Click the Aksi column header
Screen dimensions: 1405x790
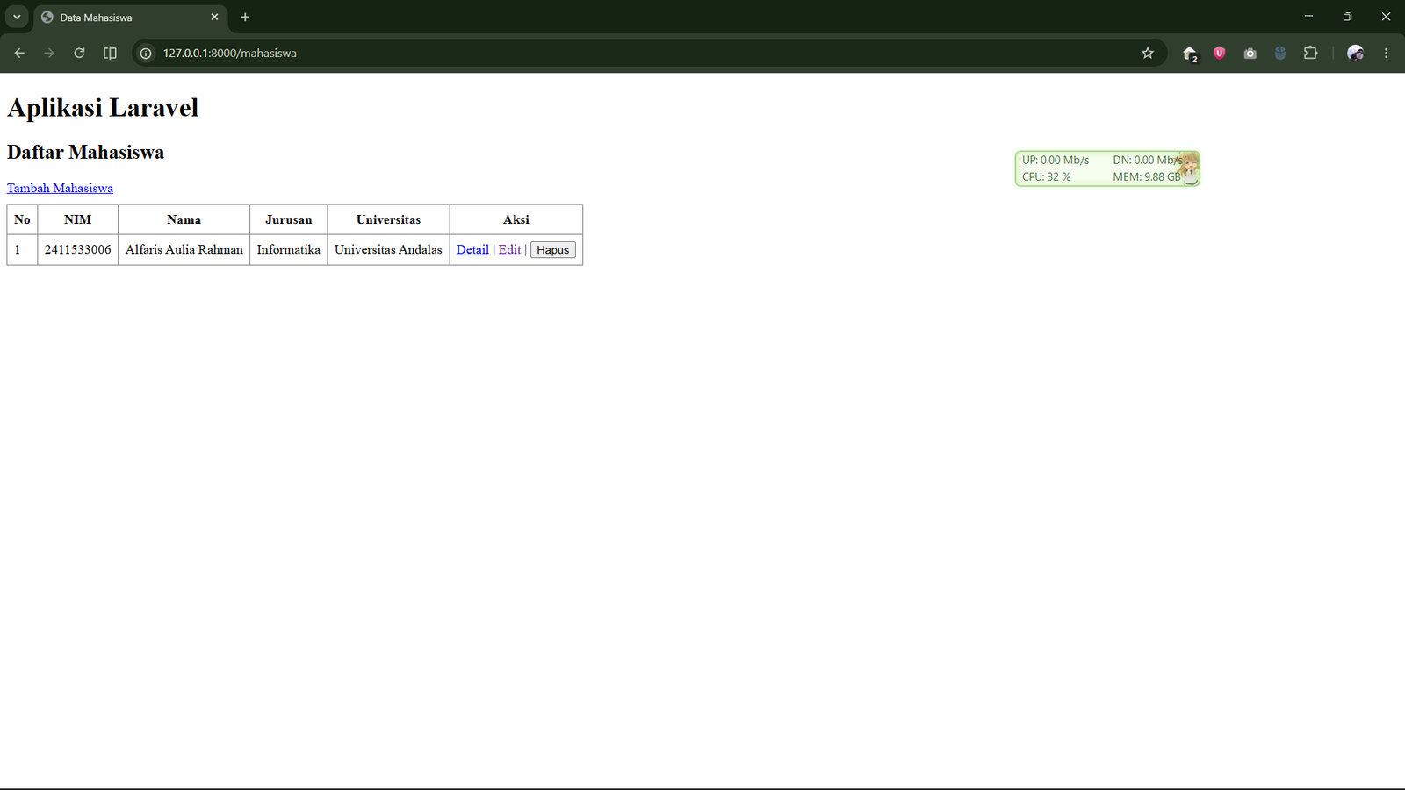coord(516,219)
